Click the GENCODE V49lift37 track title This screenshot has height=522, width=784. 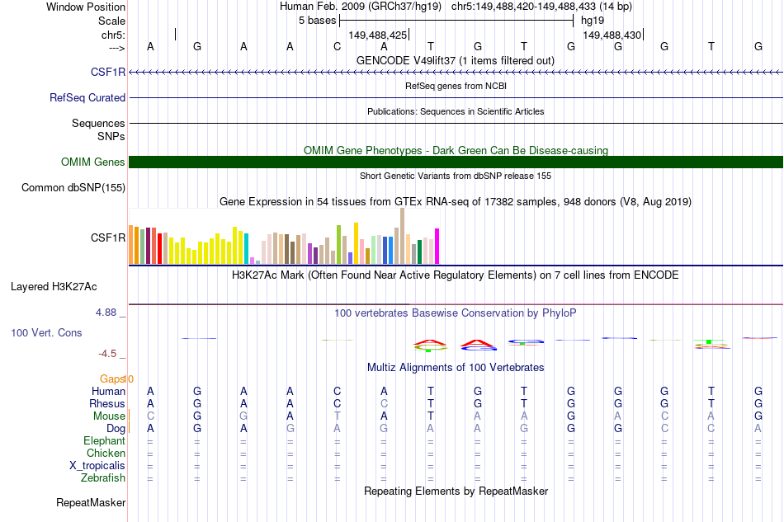click(x=456, y=60)
